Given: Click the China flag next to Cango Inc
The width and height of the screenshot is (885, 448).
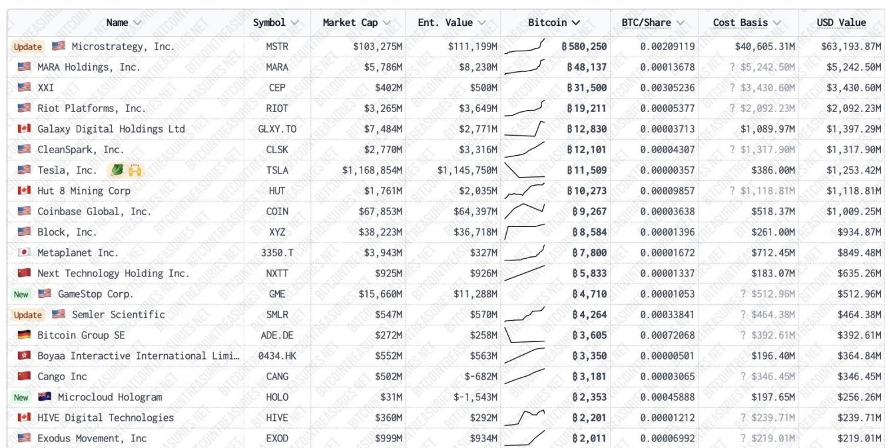Looking at the screenshot, I should point(24,376).
